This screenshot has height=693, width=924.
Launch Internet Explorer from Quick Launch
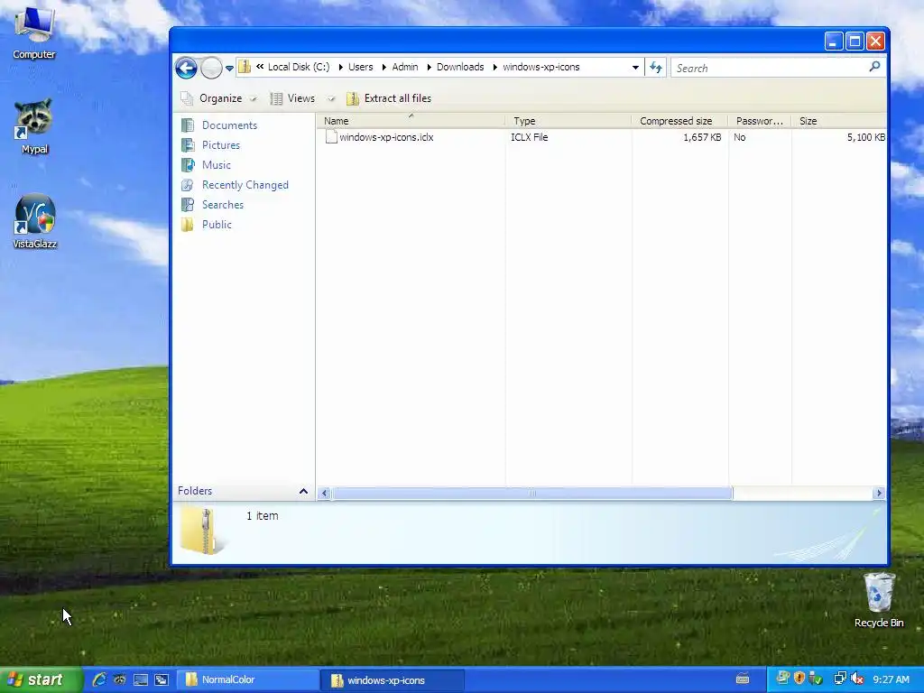[99, 679]
